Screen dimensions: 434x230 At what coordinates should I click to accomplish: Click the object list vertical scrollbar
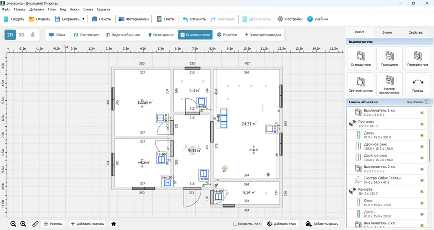430,149
